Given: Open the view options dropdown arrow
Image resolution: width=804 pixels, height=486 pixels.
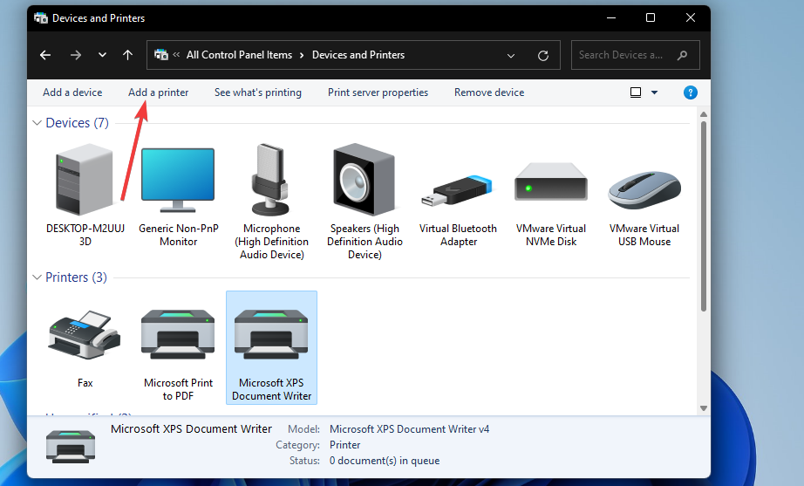Looking at the screenshot, I should tap(655, 92).
